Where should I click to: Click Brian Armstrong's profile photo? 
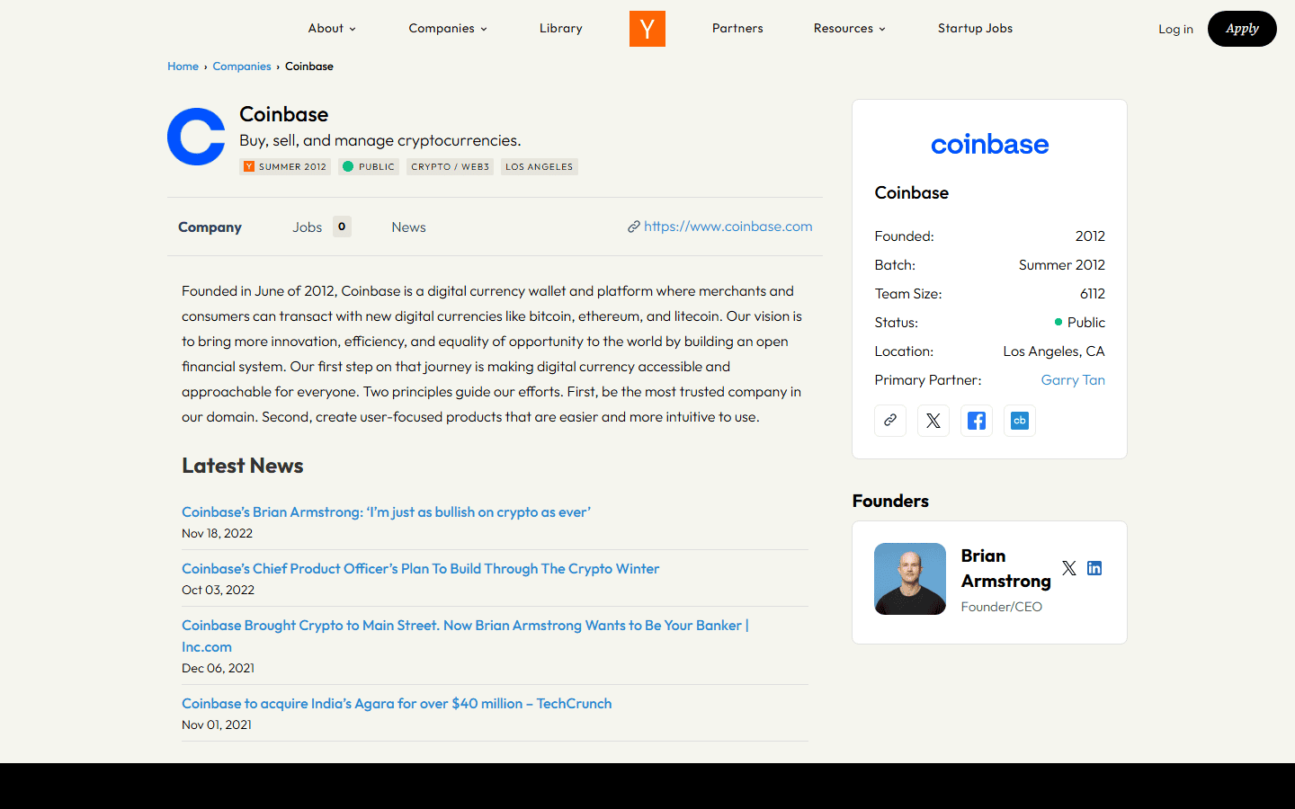(910, 579)
